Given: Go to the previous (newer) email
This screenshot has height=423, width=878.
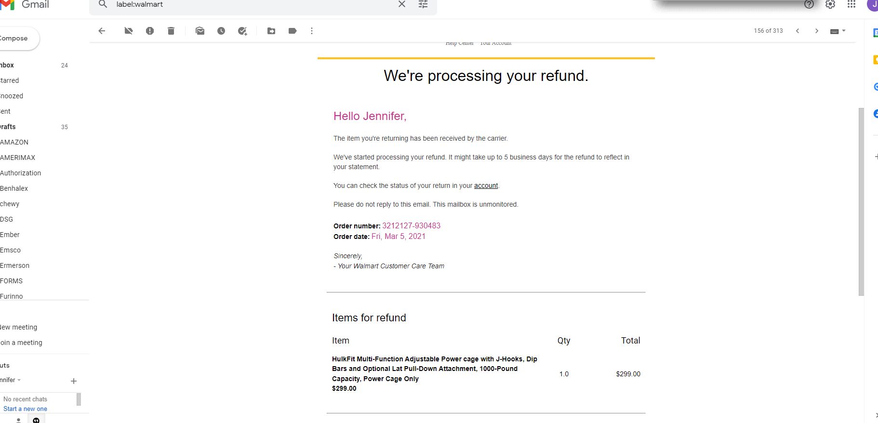Looking at the screenshot, I should click(x=798, y=31).
